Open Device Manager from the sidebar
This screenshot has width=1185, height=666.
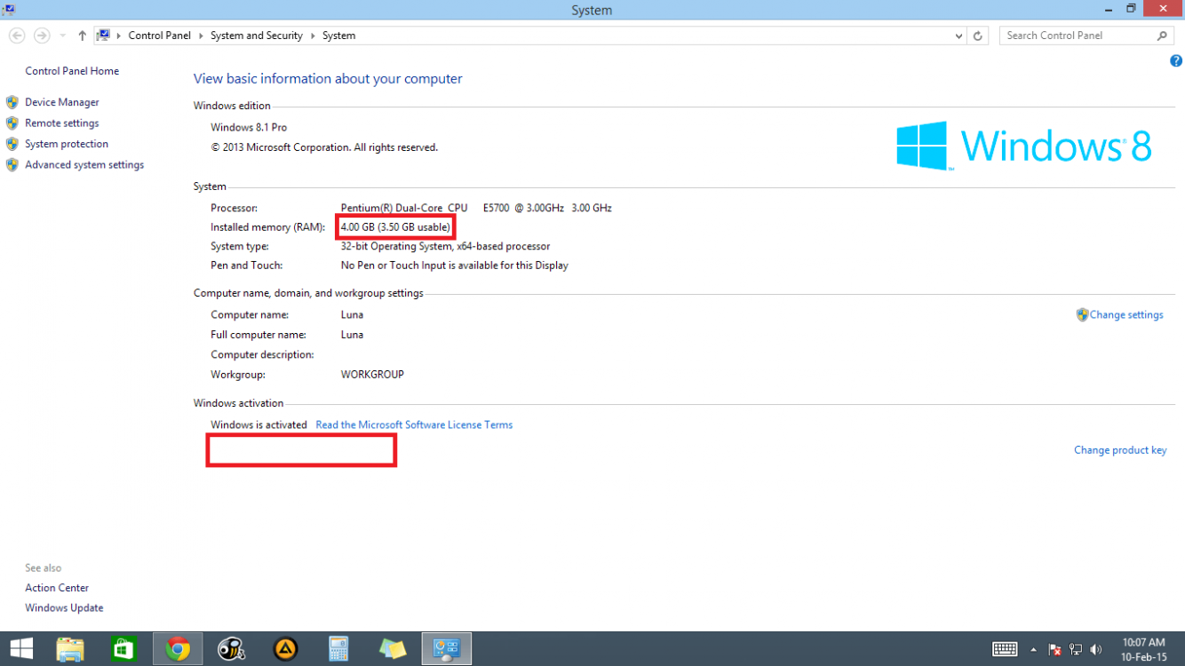pos(61,102)
